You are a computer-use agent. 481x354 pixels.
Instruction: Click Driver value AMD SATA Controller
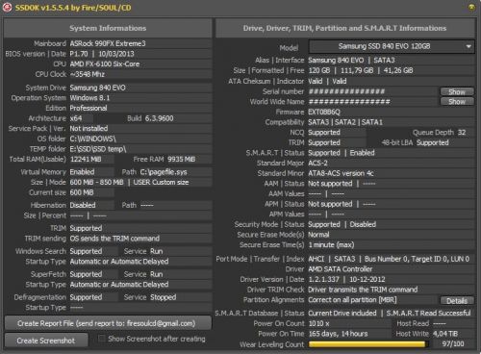click(341, 269)
